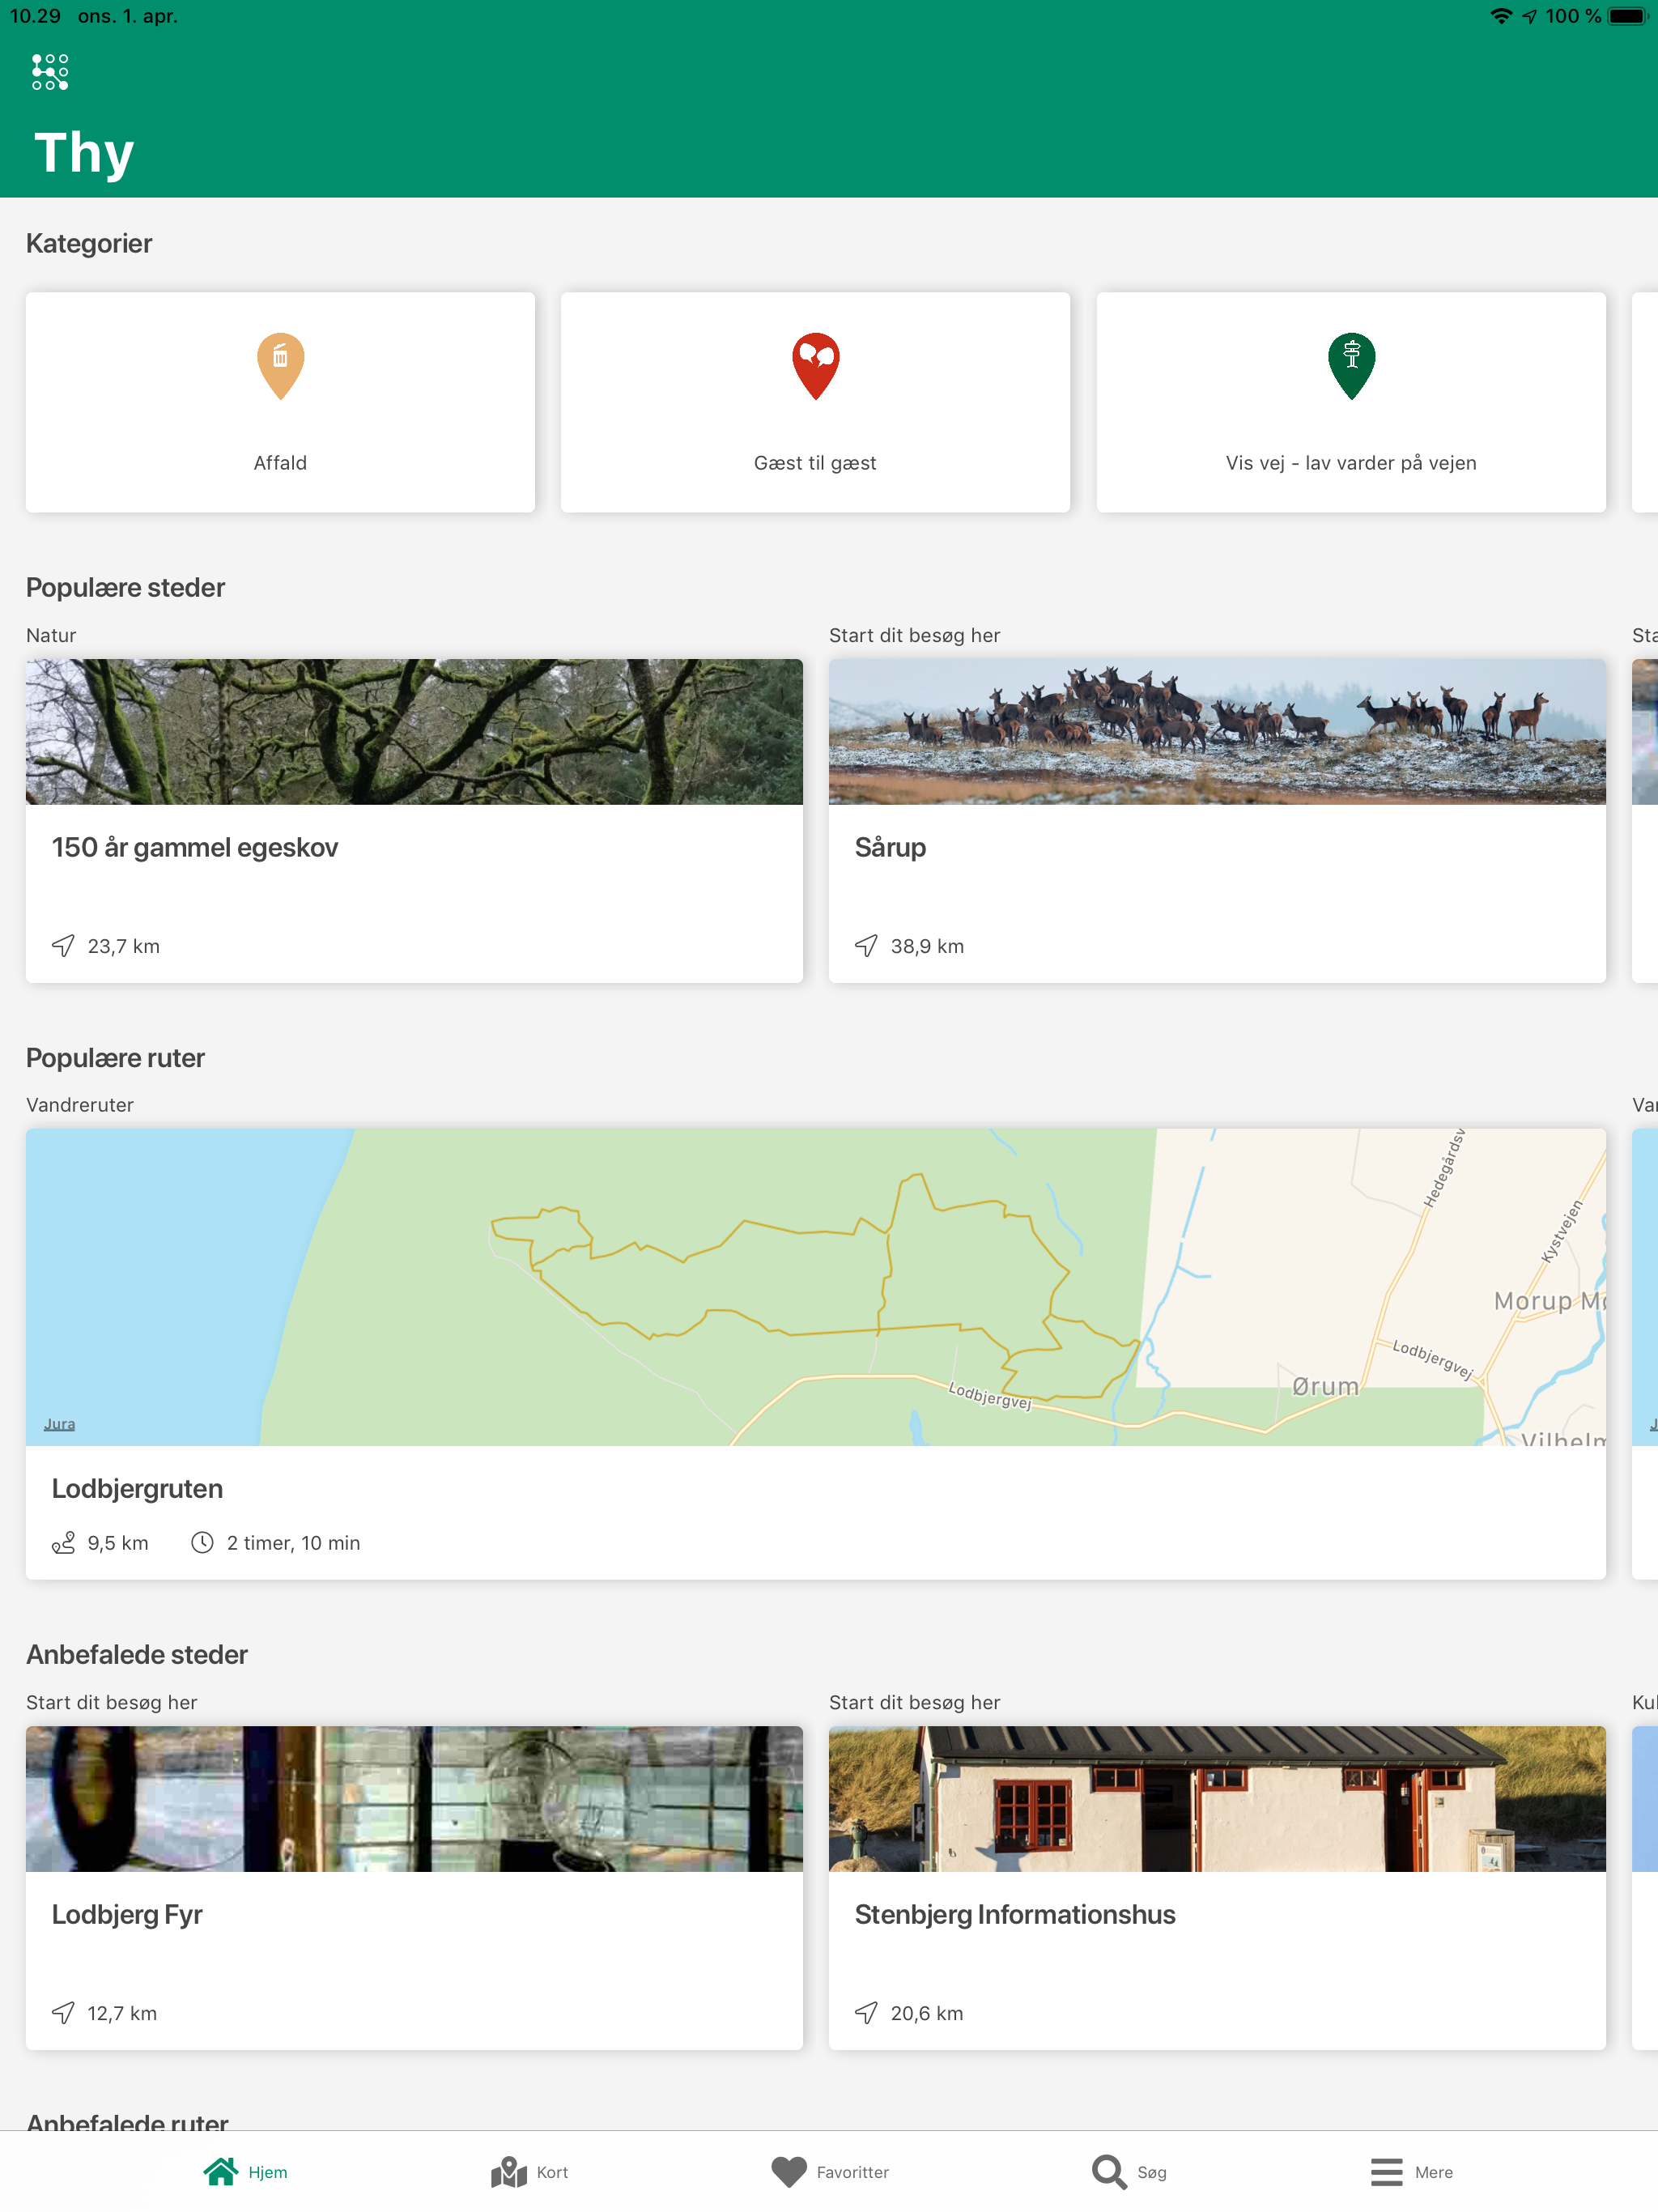Image resolution: width=1658 pixels, height=2212 pixels.
Task: Open Stenbjerg Informationshus house photo
Action: click(1216, 1798)
